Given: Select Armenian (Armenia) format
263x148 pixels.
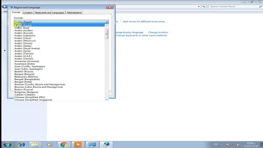Looking at the screenshot, I should point(59,61).
